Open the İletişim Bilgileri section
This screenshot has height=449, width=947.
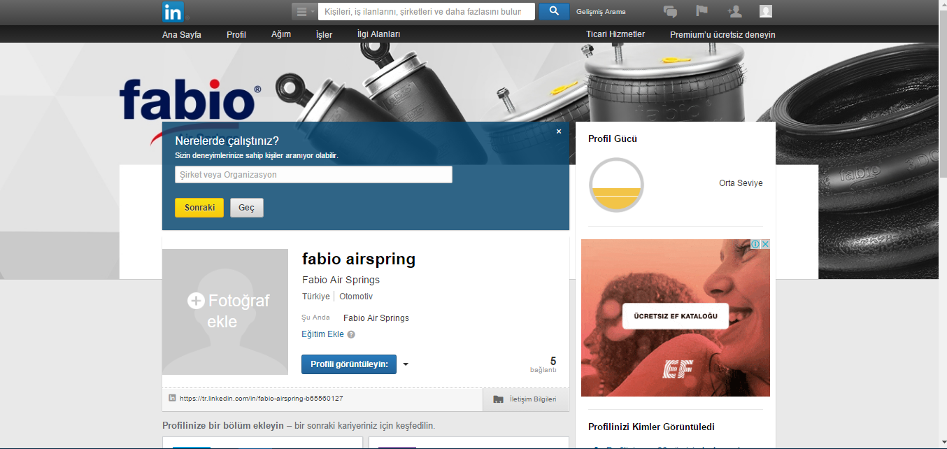click(x=525, y=399)
